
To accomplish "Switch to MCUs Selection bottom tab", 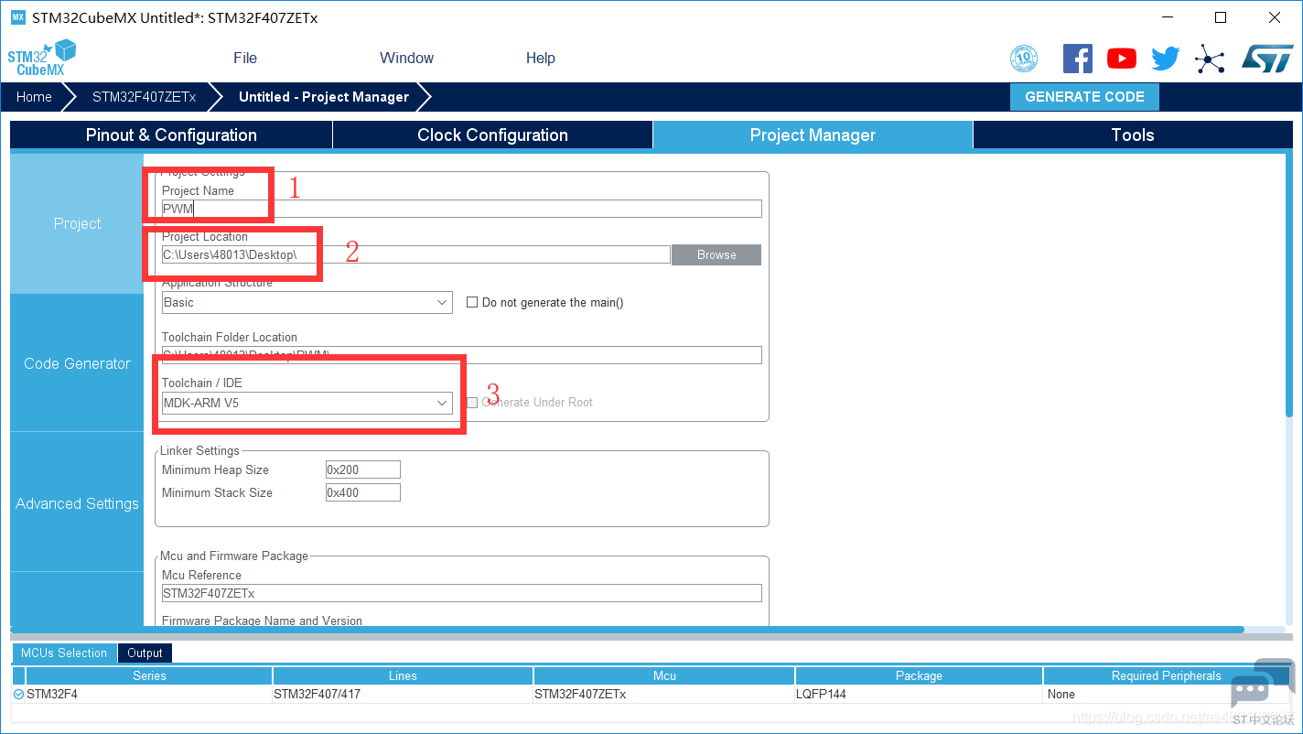I will [64, 653].
